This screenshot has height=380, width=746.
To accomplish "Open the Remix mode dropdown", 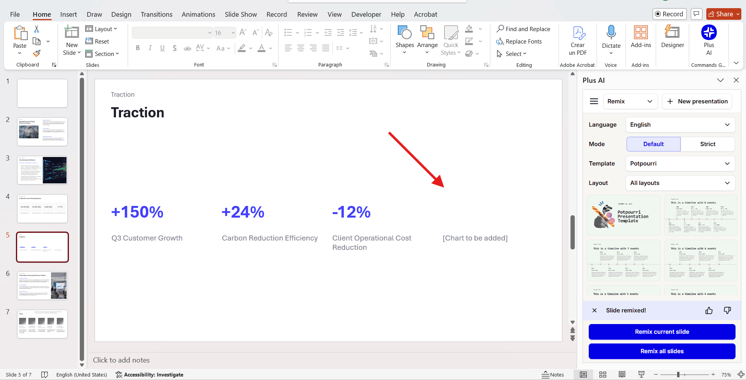I will point(630,101).
